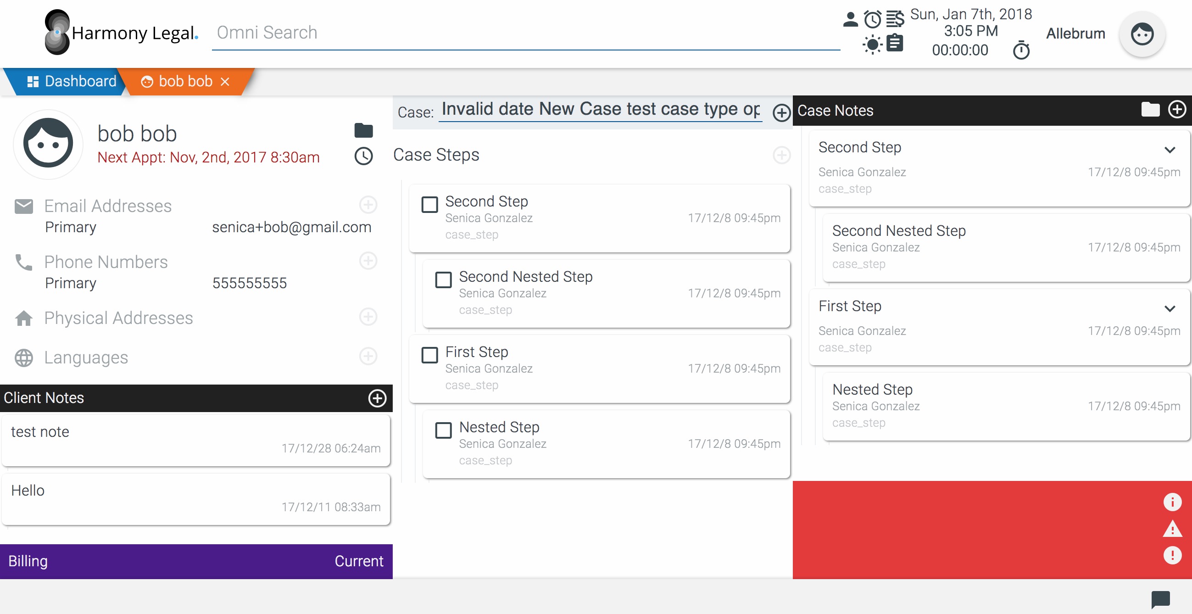Add a new client note
This screenshot has height=614, width=1192.
click(x=377, y=398)
